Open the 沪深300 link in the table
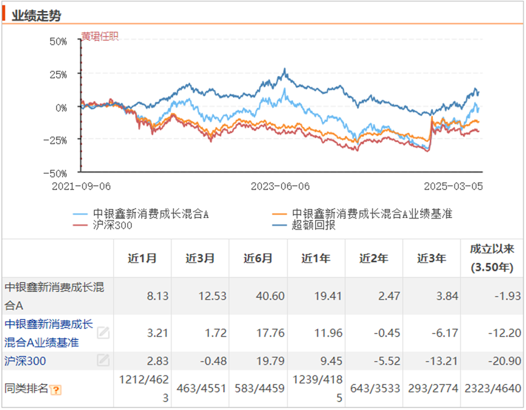 click(25, 361)
